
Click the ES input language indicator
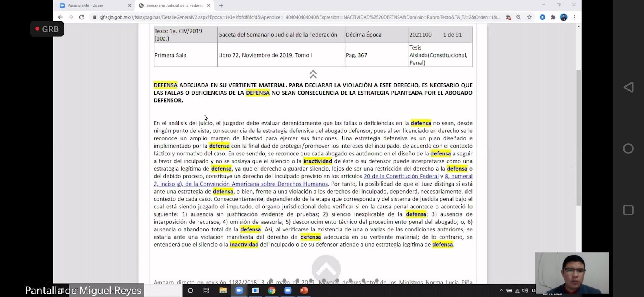pos(533,290)
